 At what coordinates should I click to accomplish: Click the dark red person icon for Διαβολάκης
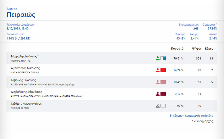[158, 94]
